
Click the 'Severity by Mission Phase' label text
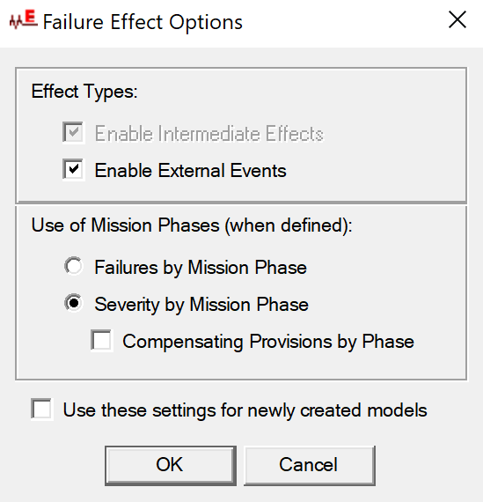pyautogui.click(x=201, y=304)
